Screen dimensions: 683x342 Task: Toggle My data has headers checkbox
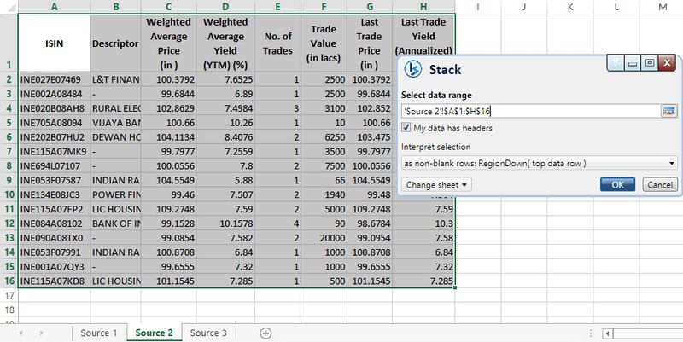pyautogui.click(x=406, y=127)
